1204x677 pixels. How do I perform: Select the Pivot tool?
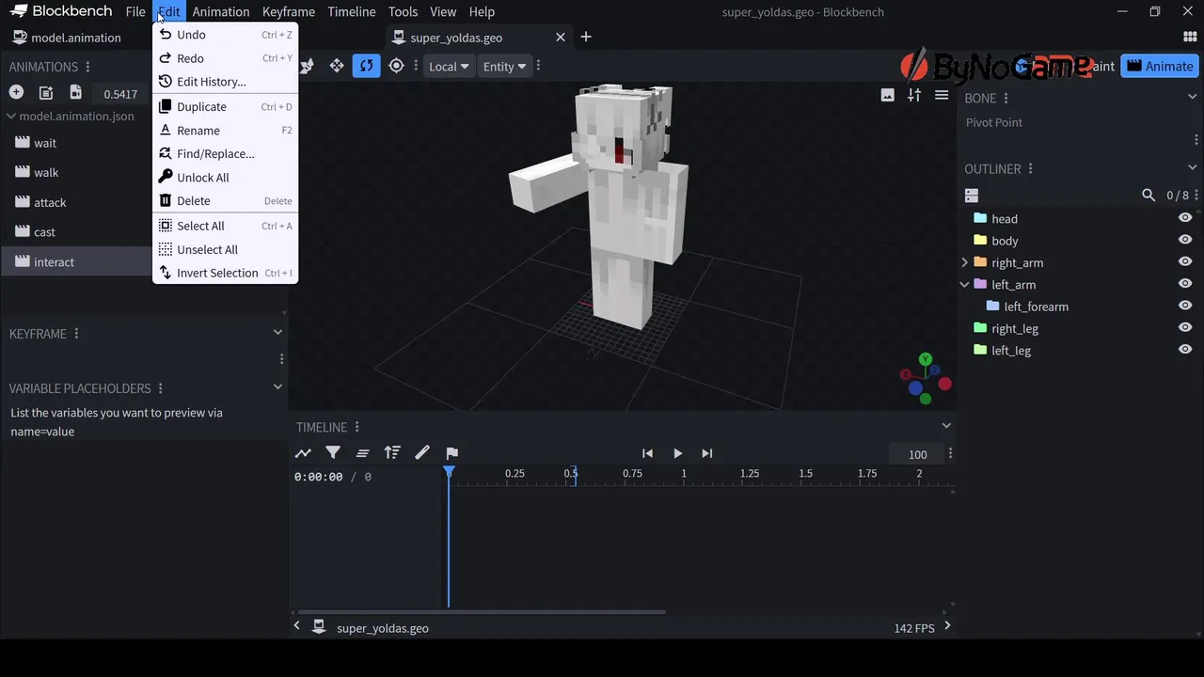click(x=396, y=66)
